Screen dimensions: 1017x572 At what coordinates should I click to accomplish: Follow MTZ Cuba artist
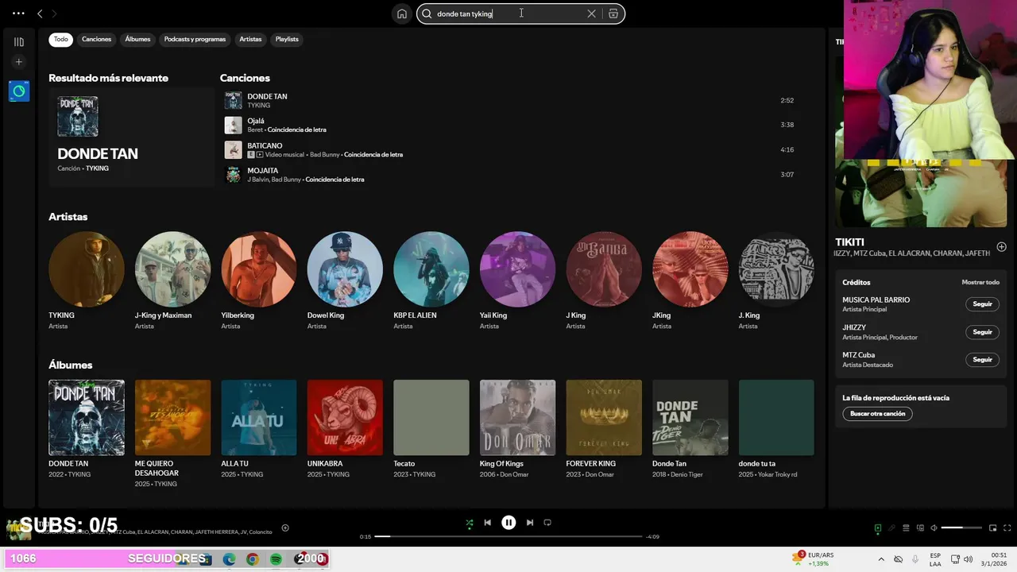983,360
